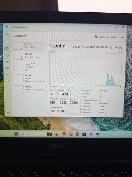Select the GPU 0 resource item
132x177 pixels.
coord(29,89)
